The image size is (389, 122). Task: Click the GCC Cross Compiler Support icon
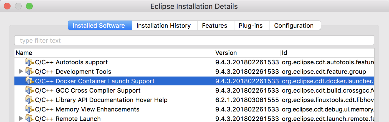[29, 90]
